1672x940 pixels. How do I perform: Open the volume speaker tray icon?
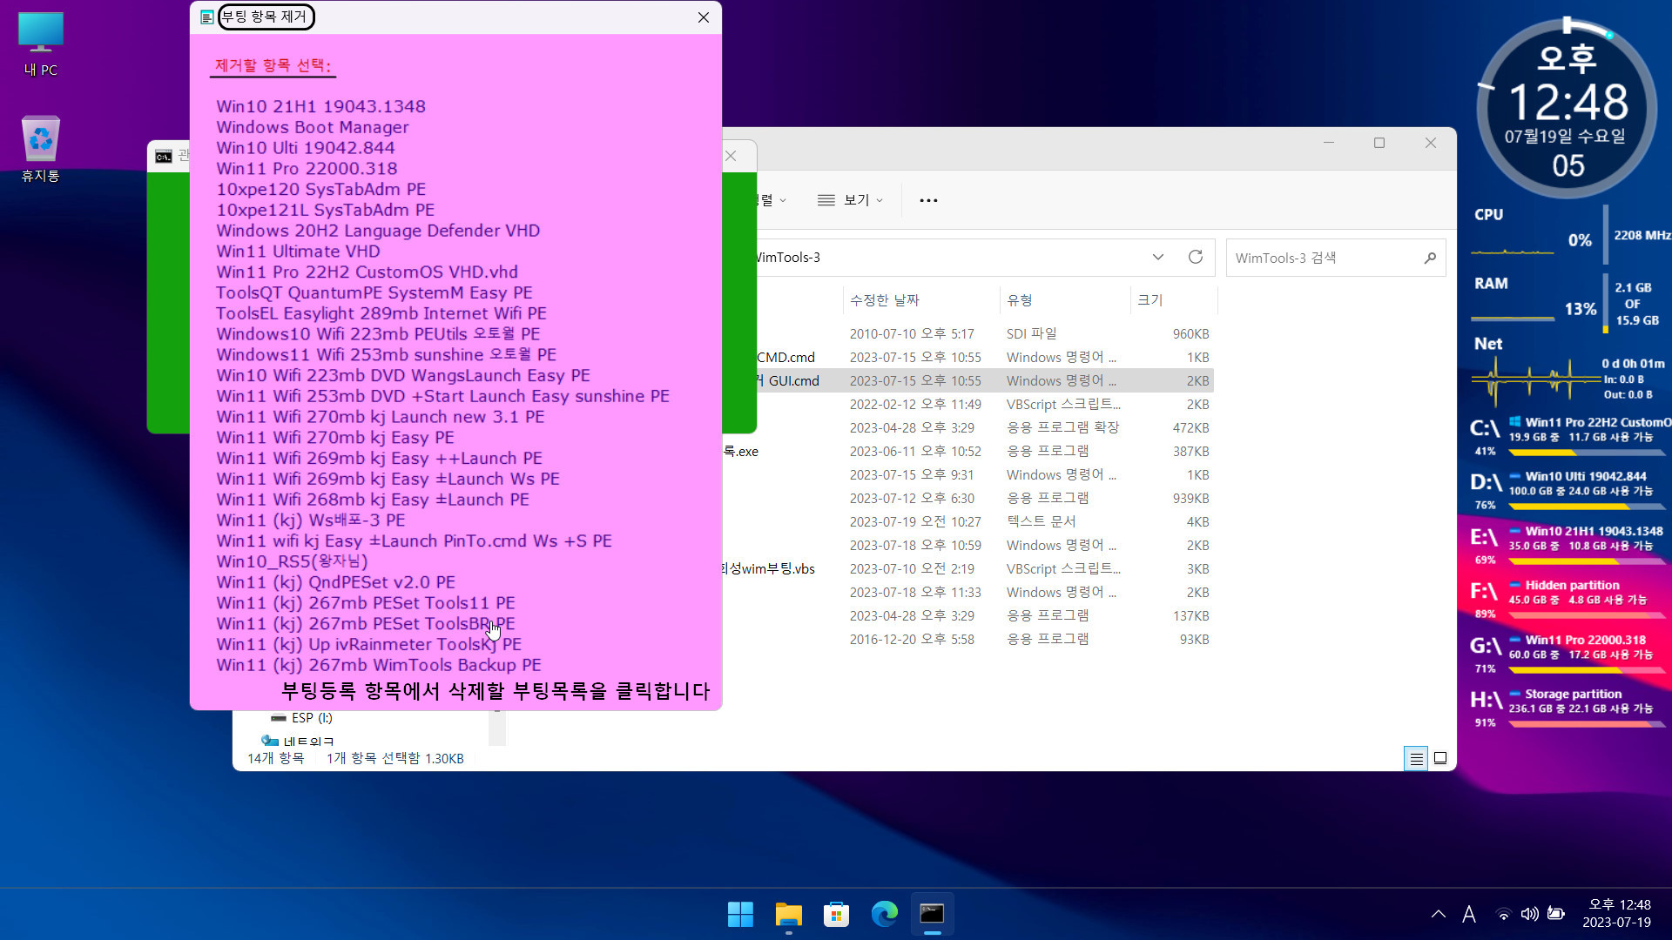click(x=1529, y=914)
